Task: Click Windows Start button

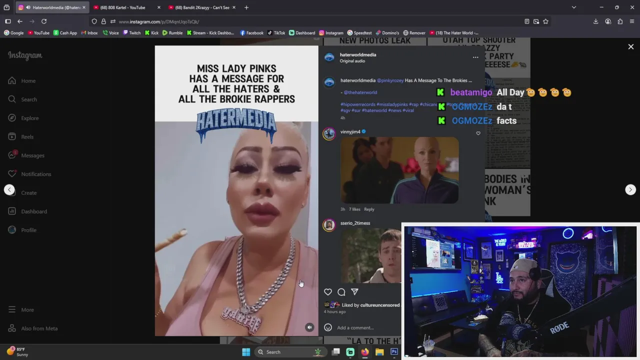Action: click(246, 352)
